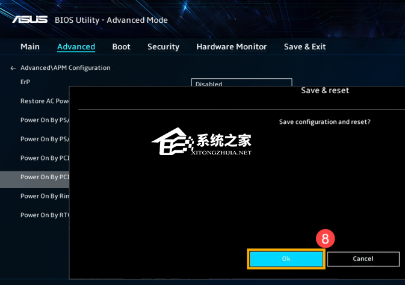
Task: Click the back arrow beside Advanced\APM Configuration
Action: pos(13,68)
